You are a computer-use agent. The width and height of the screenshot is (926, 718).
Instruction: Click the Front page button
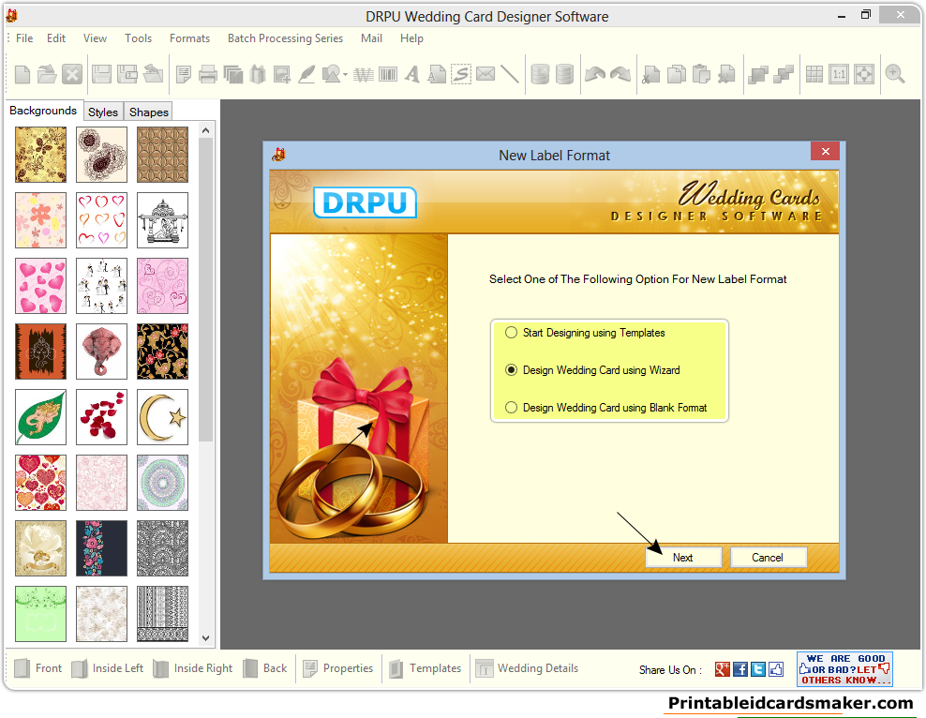(37, 668)
